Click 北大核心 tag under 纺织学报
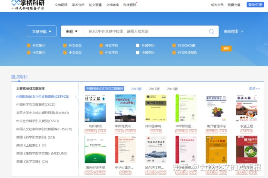Viewport: 268px width, 178px height. pyautogui.click(x=91, y=131)
